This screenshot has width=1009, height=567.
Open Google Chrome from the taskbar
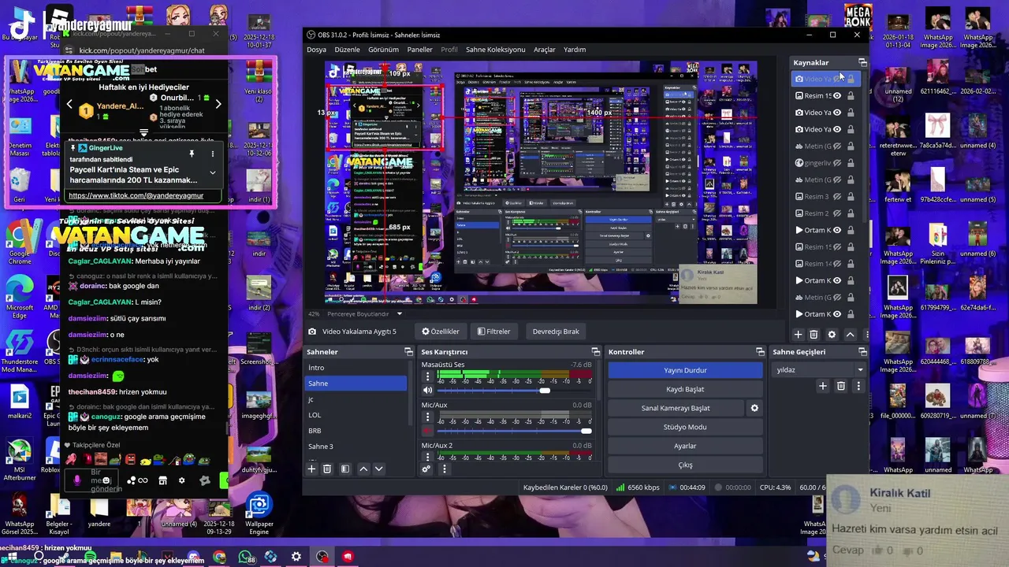pyautogui.click(x=219, y=557)
